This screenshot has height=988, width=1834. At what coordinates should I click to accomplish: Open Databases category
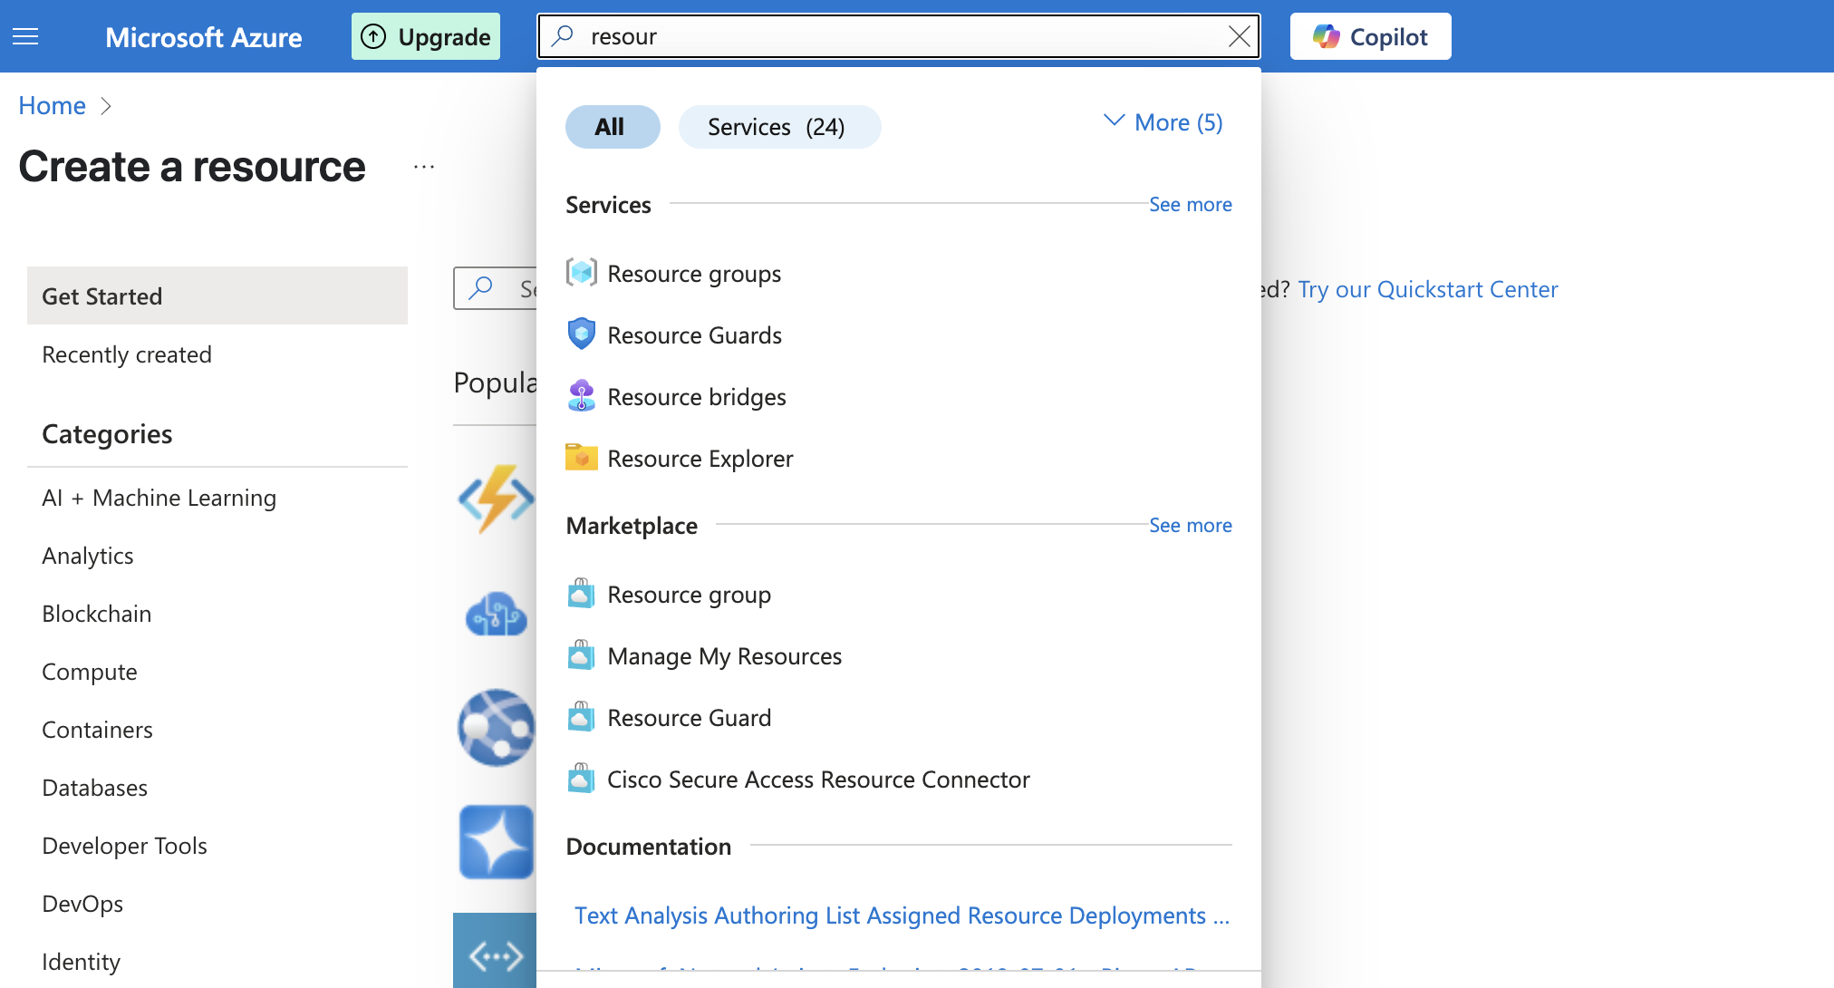coord(94,788)
